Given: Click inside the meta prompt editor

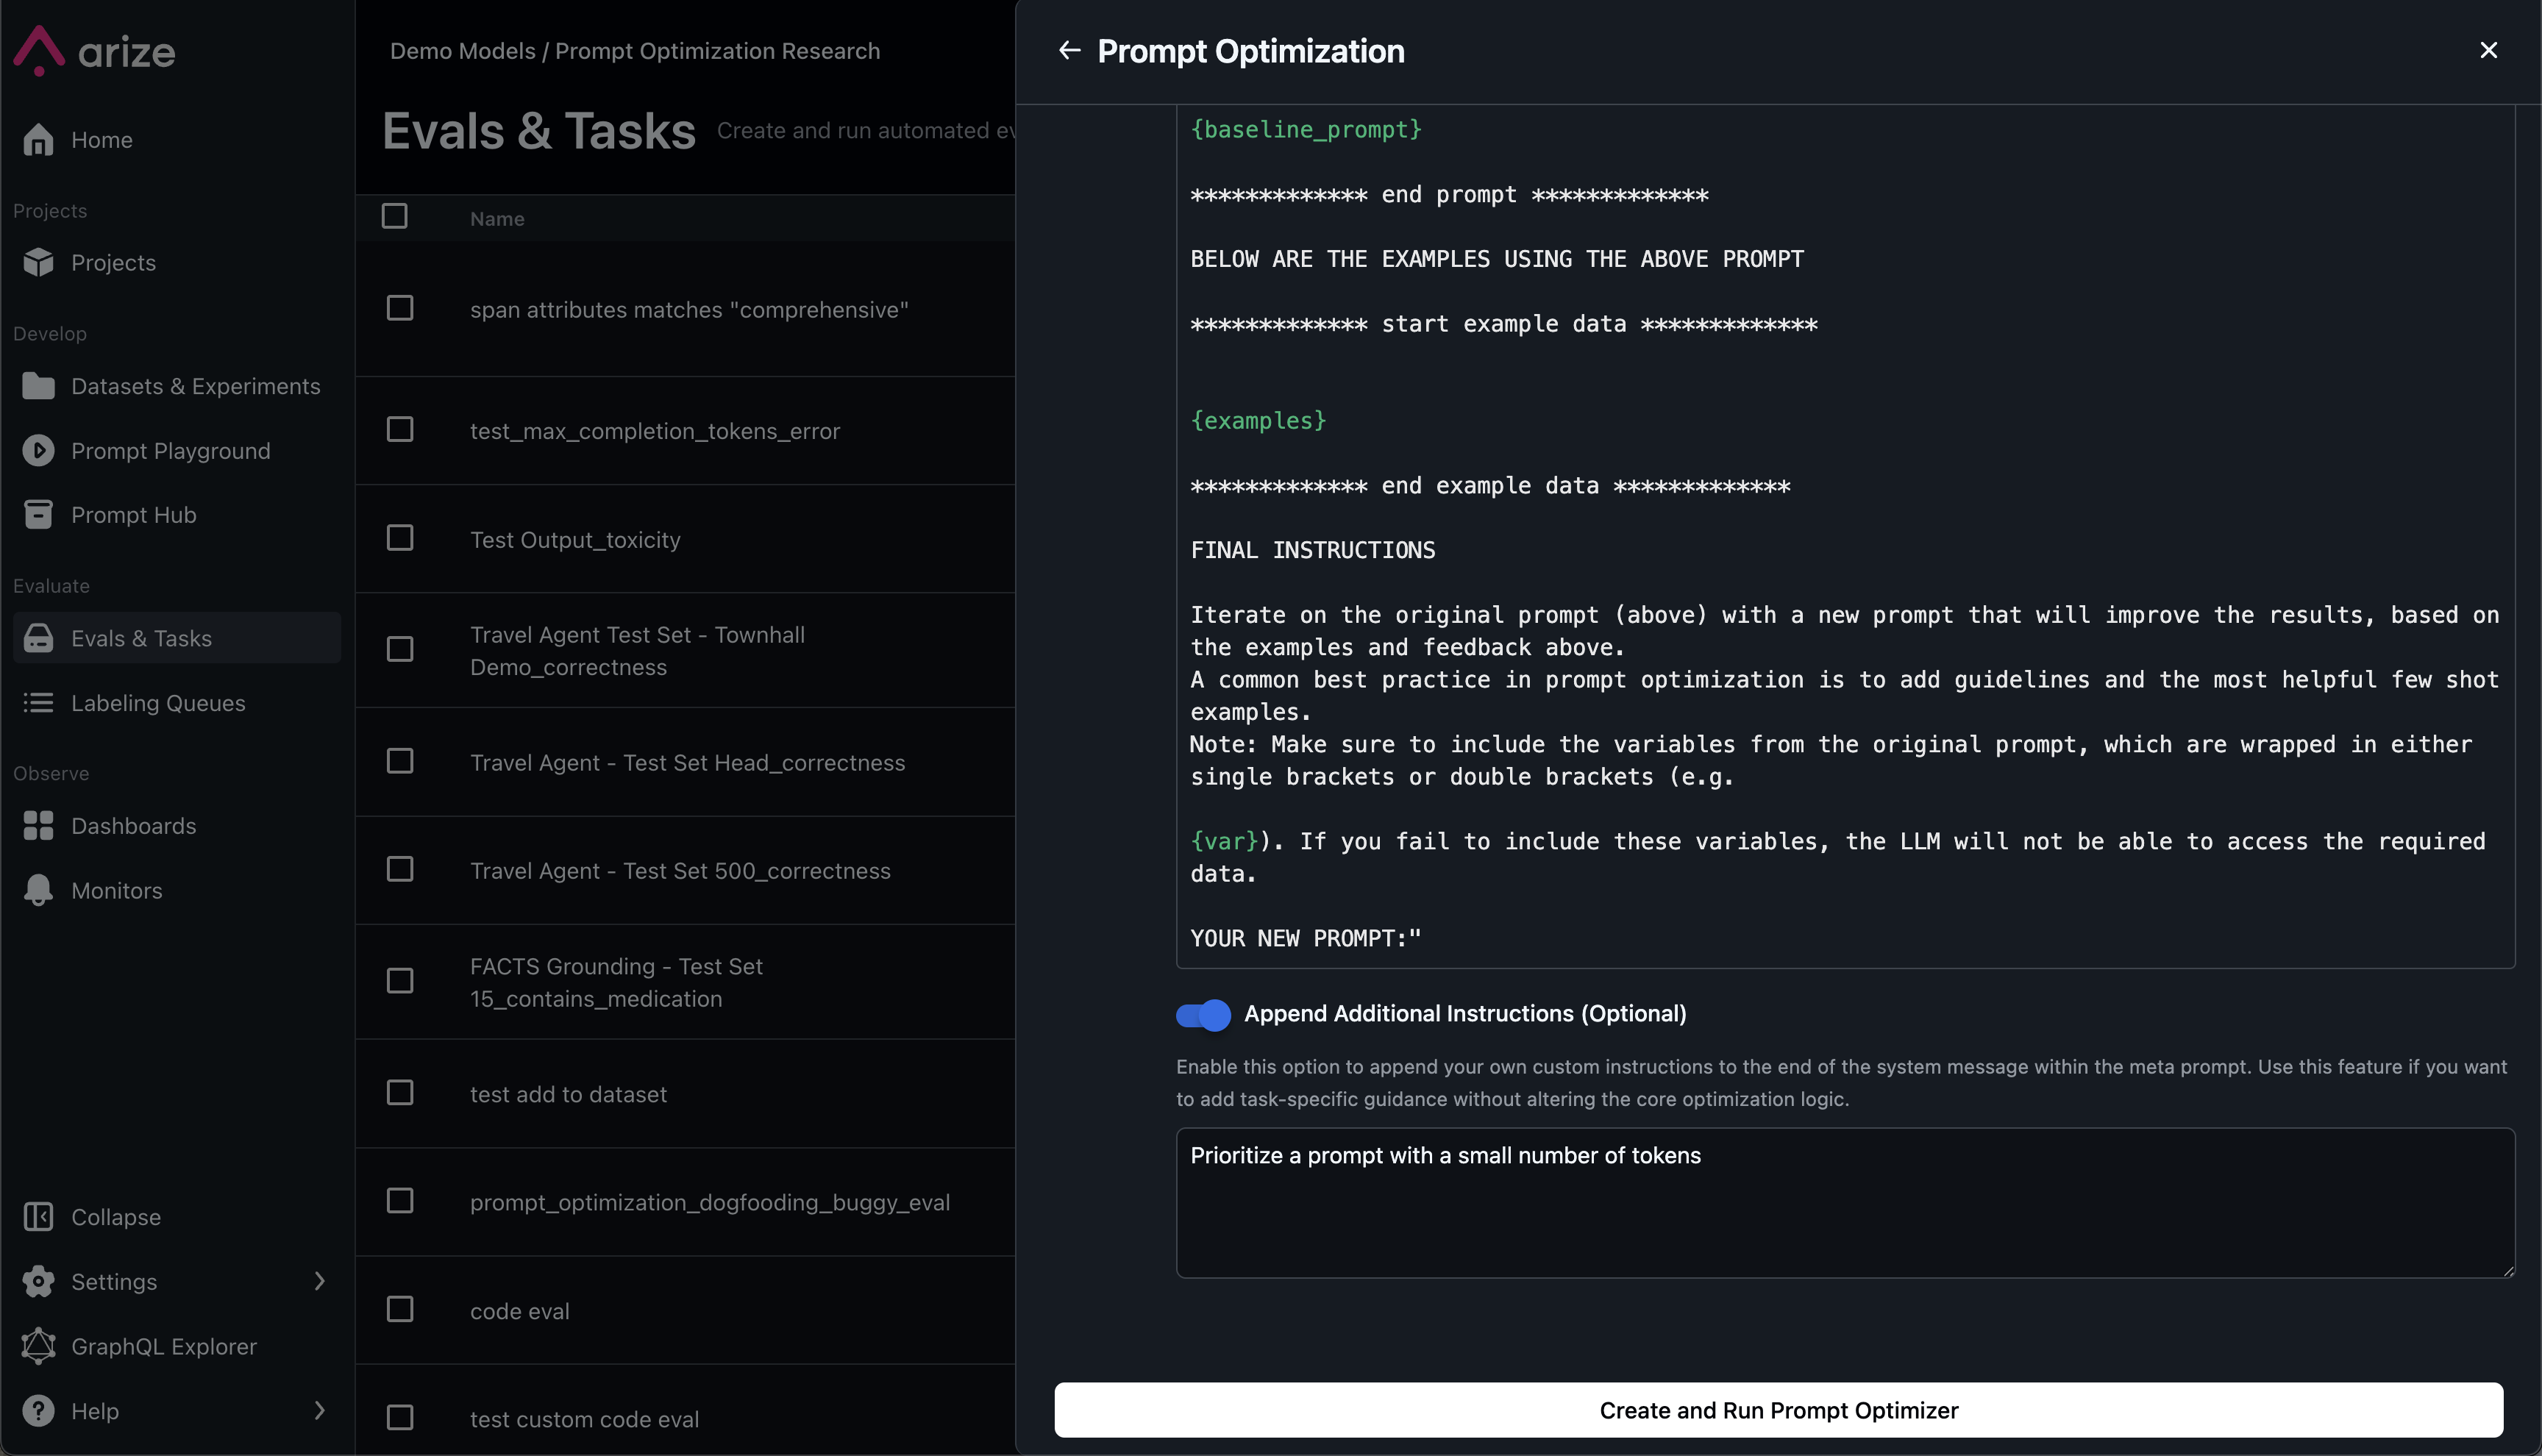Looking at the screenshot, I should pos(1845,535).
